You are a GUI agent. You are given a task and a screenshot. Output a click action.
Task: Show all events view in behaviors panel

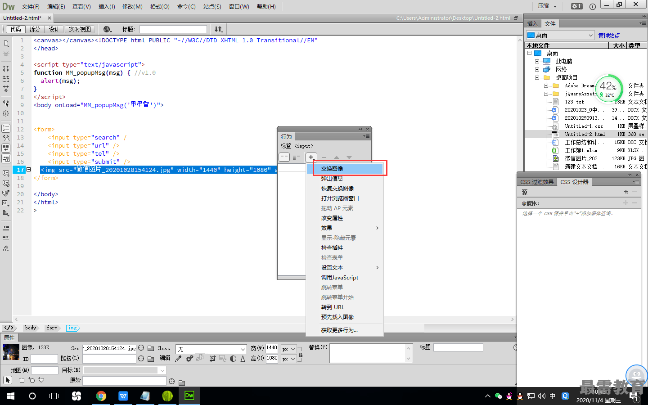coord(296,157)
